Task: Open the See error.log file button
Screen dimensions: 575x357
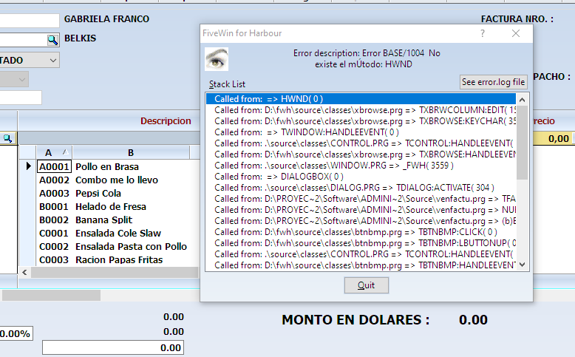Action: click(x=493, y=82)
